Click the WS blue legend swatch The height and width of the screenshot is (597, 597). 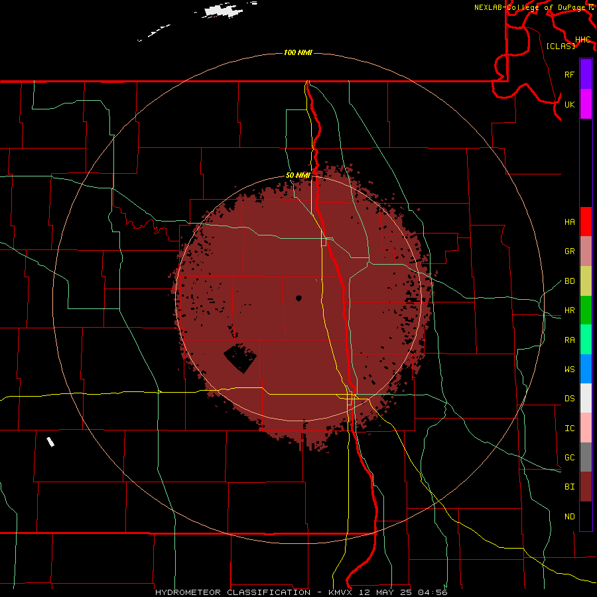[586, 369]
